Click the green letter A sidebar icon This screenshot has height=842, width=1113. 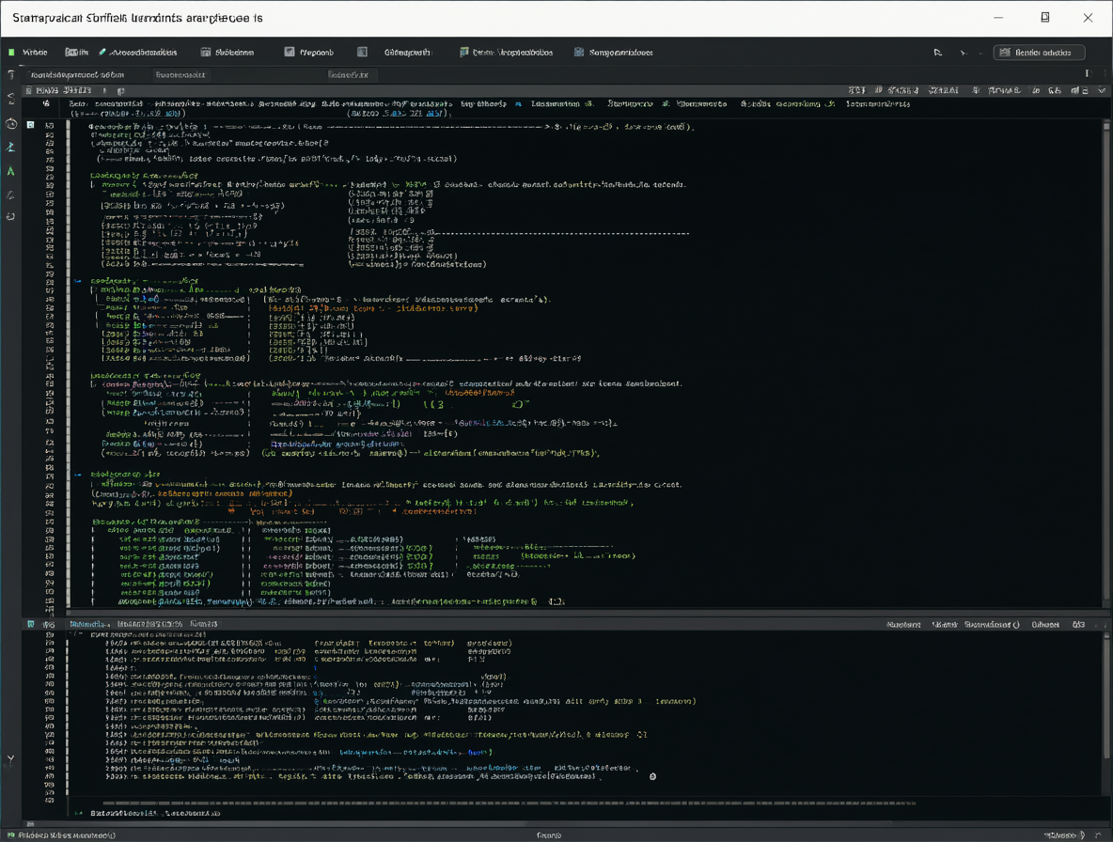(x=10, y=172)
